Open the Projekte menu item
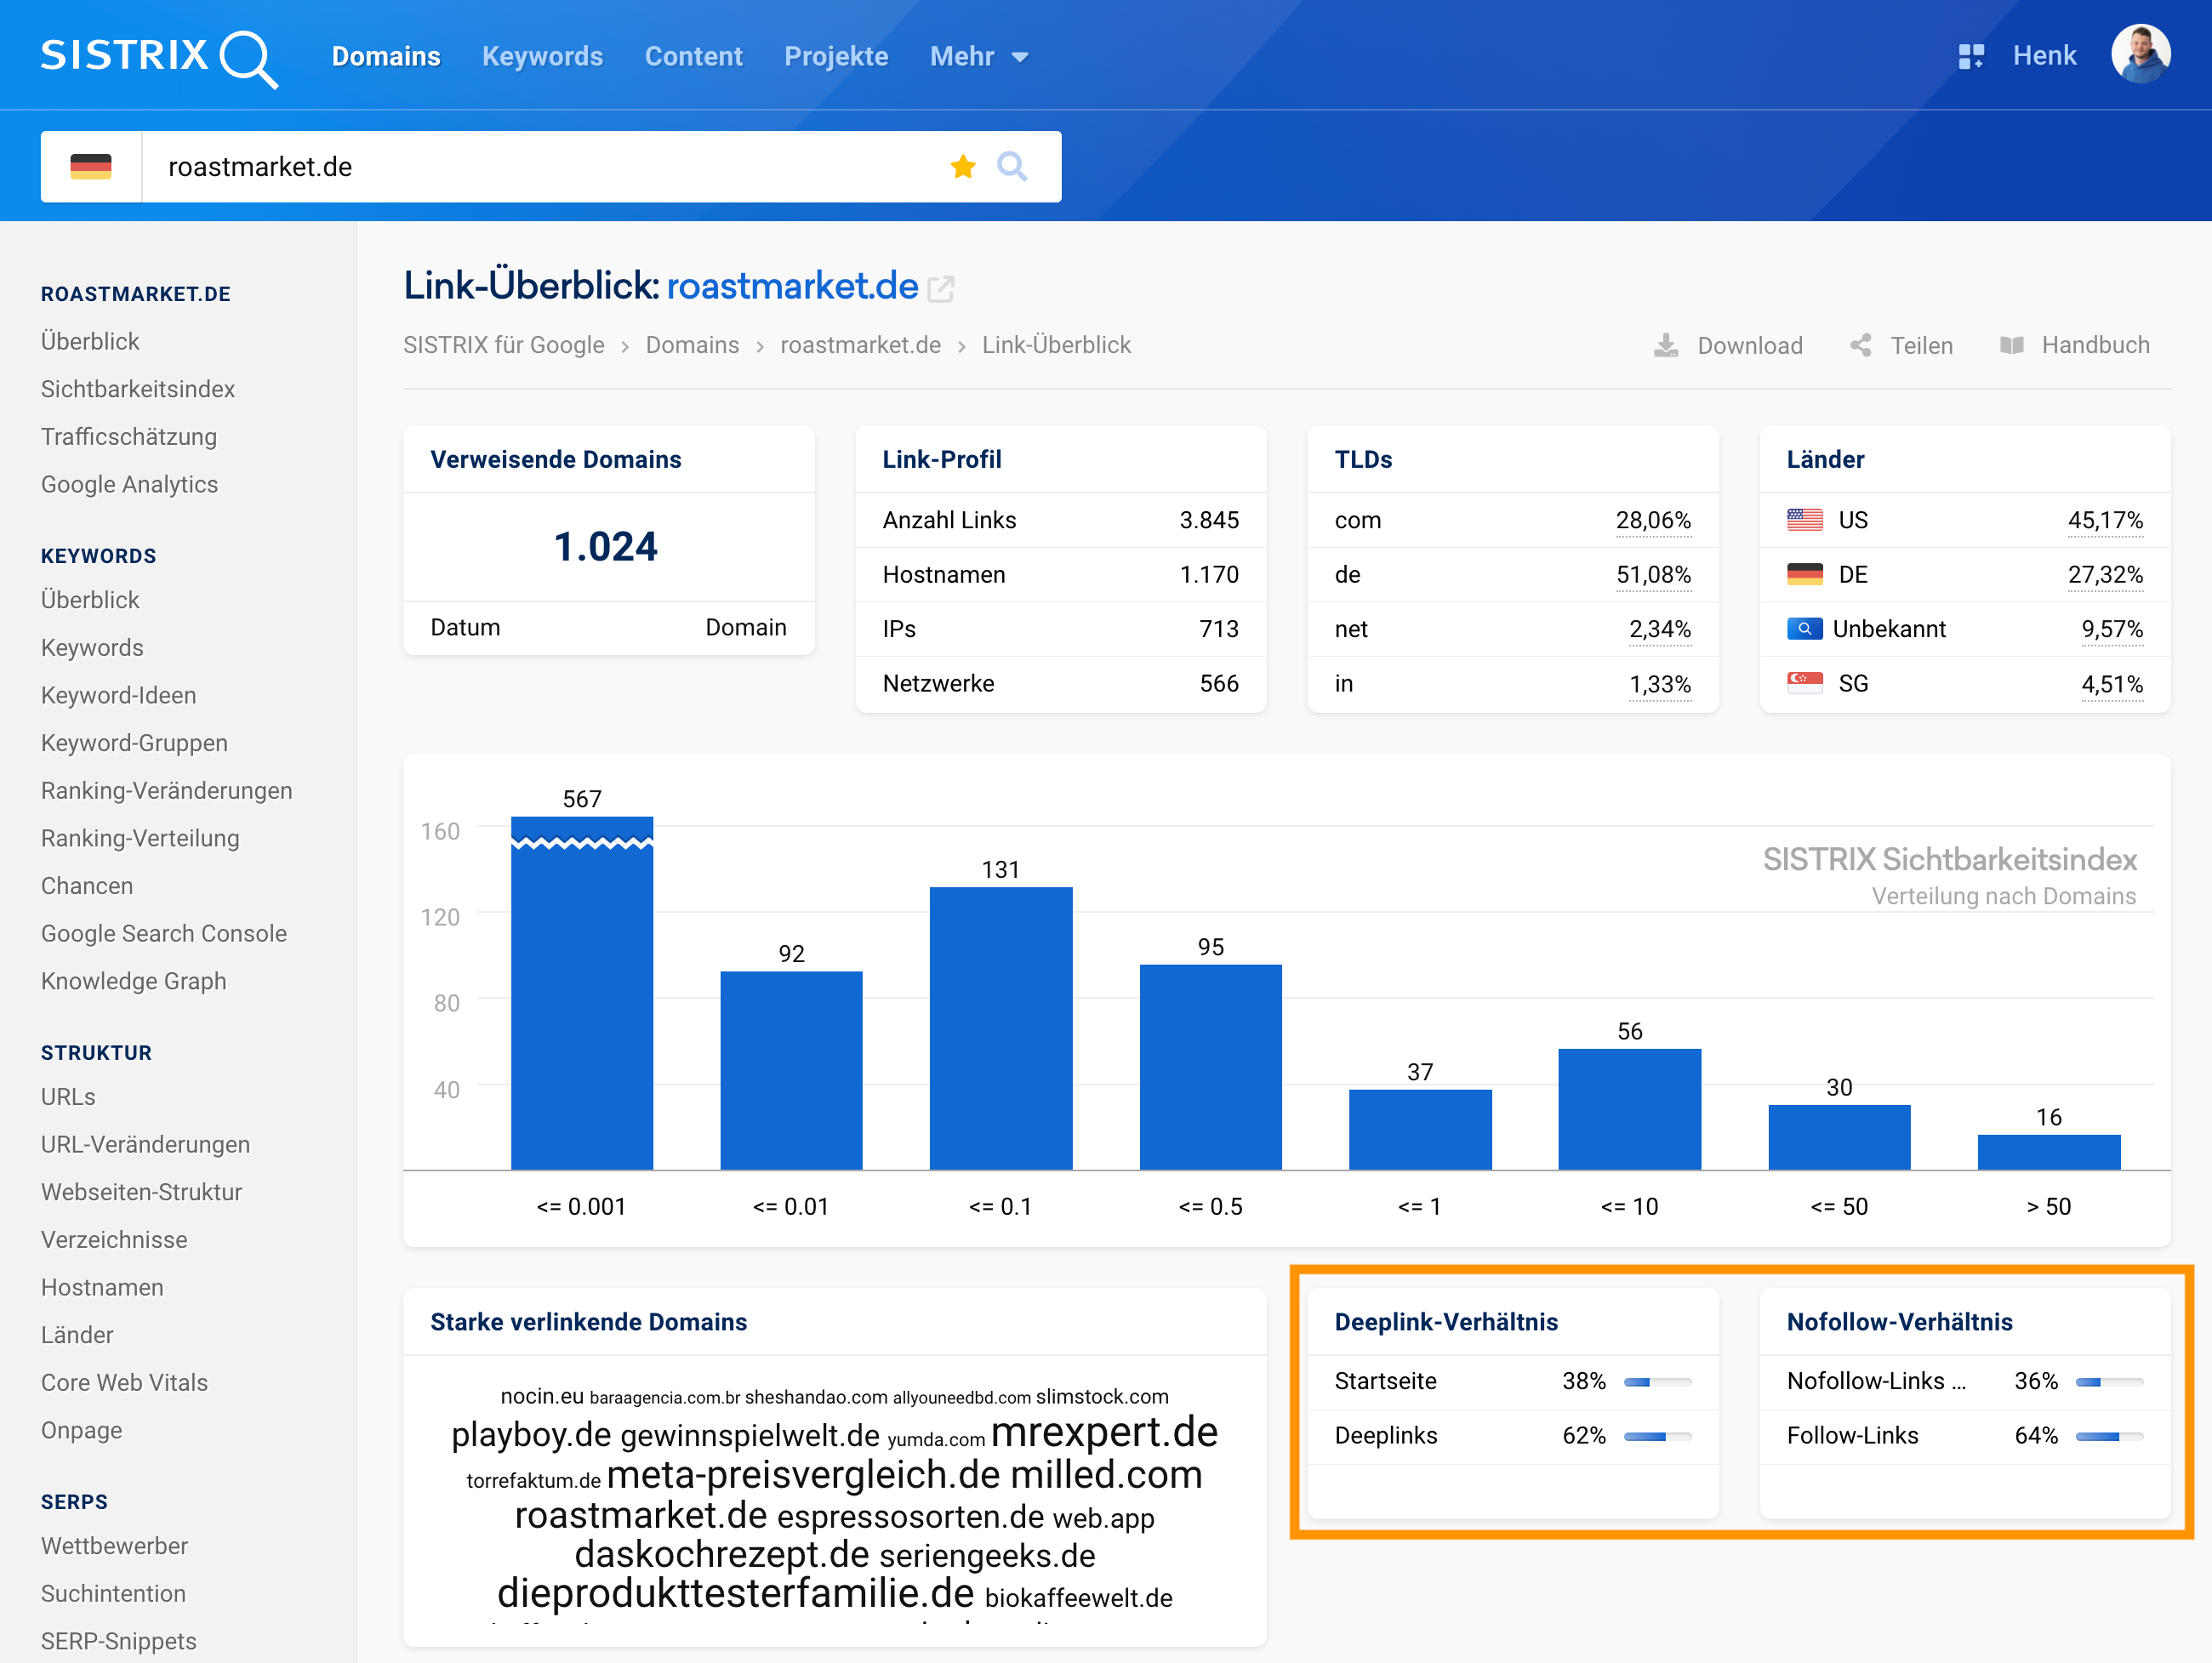Screen dimensions: 2212x1663 point(836,57)
